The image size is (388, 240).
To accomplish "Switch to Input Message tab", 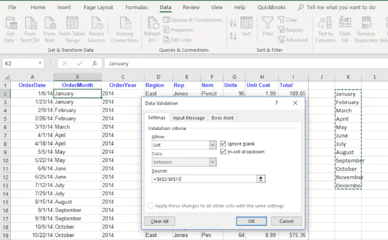I will pos(189,118).
